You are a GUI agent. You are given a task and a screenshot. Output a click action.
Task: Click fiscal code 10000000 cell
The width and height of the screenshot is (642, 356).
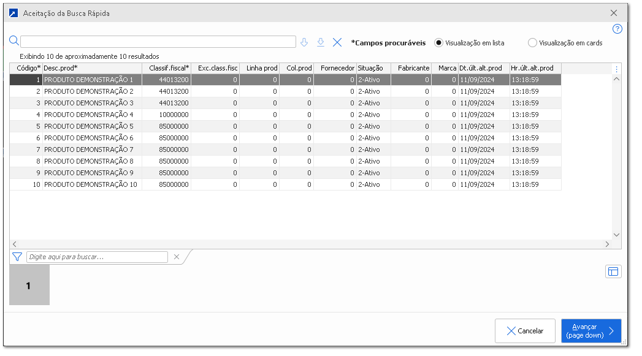pos(167,115)
